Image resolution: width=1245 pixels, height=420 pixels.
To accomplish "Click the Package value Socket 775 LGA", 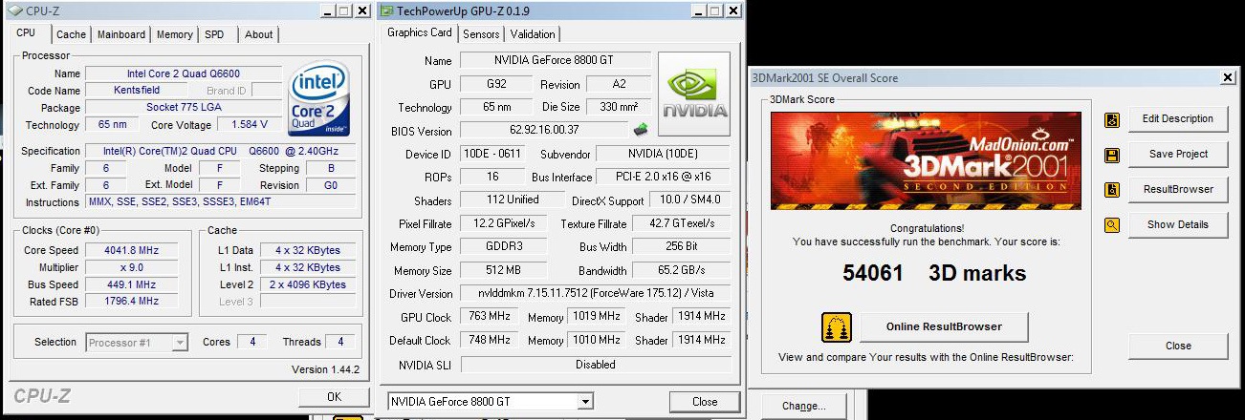I will coord(184,108).
